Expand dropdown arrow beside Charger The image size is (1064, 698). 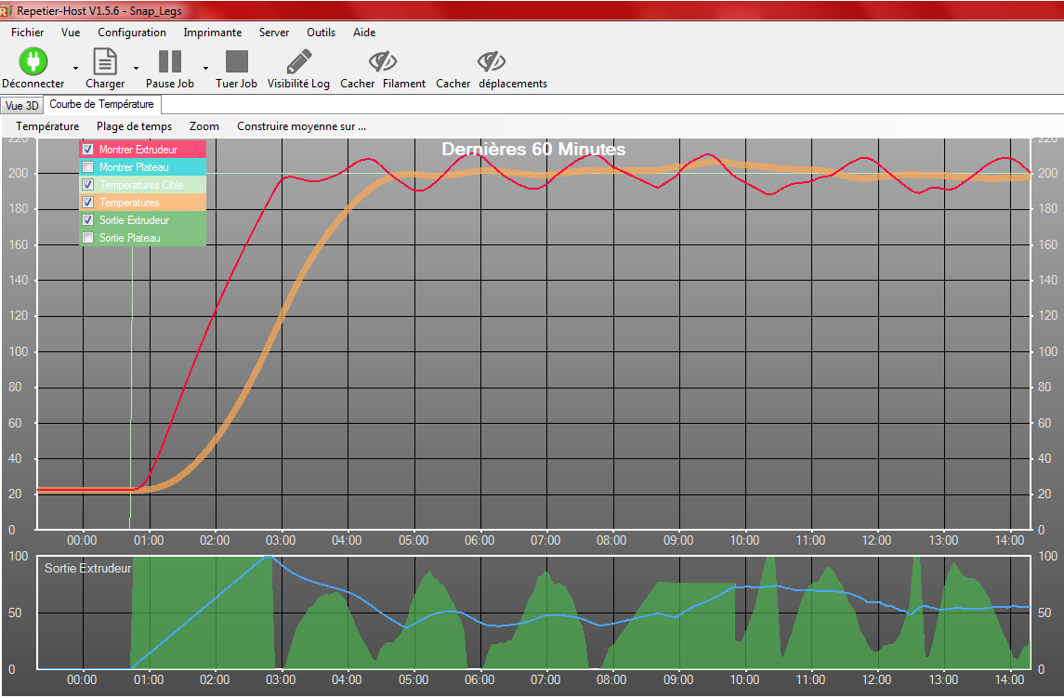[136, 68]
